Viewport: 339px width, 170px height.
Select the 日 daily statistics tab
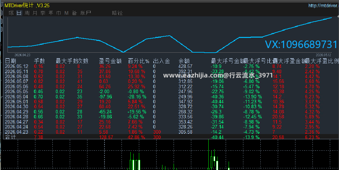point(19,13)
